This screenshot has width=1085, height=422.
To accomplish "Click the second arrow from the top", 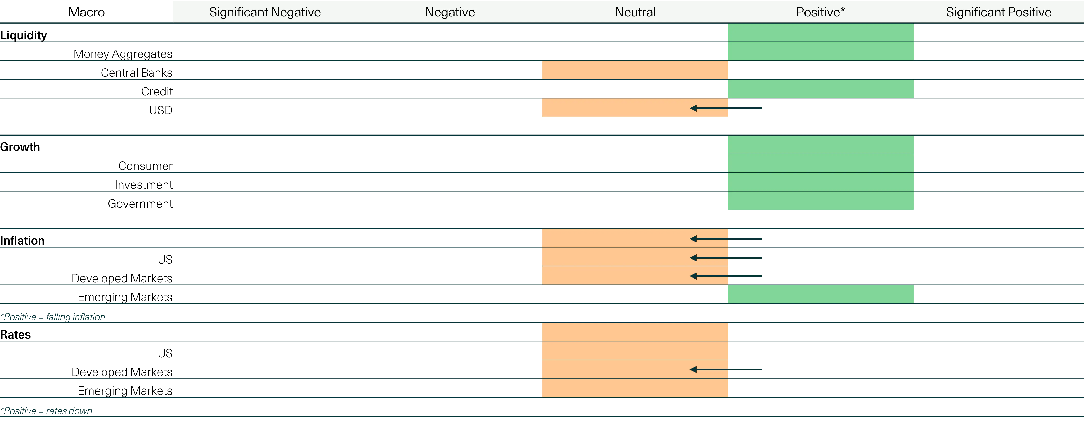I will 726,238.
